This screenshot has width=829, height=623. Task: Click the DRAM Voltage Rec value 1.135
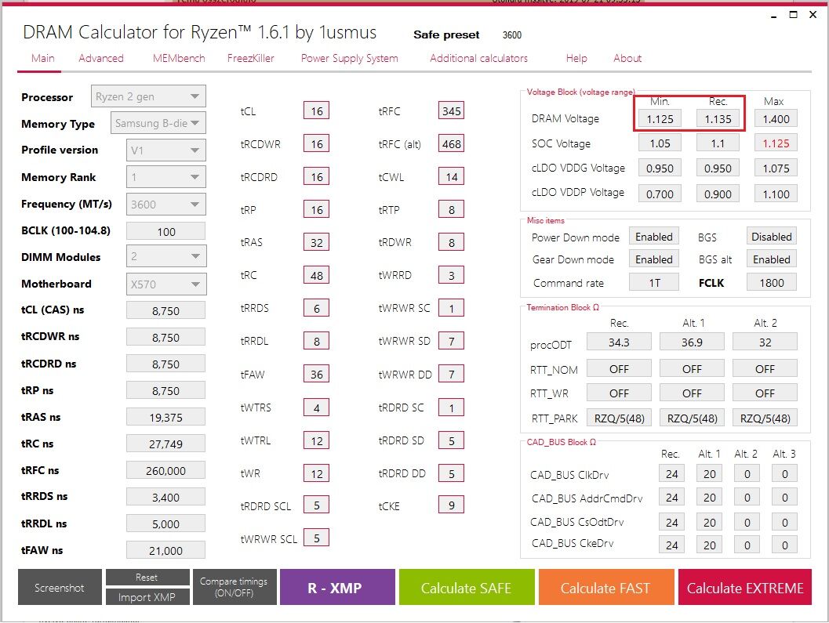718,119
